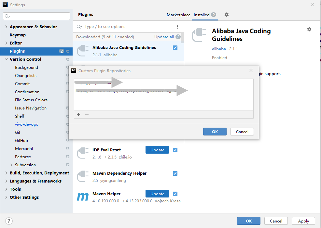Open Keymap settings page

pyautogui.click(x=18, y=35)
